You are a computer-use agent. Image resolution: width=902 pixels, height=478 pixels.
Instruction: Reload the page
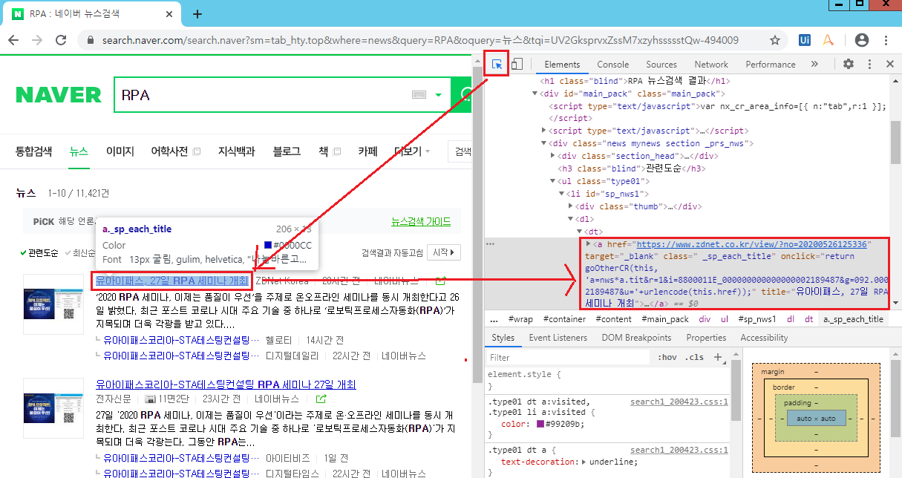point(60,40)
